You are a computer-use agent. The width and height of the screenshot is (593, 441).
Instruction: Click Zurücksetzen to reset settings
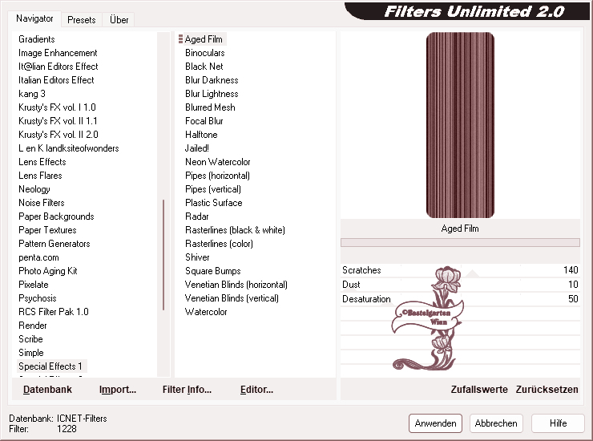point(547,390)
